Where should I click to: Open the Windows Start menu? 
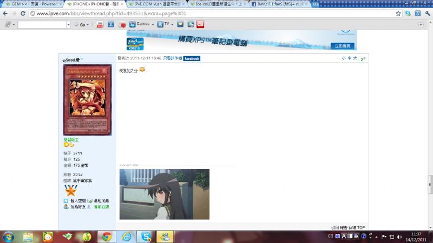(8, 237)
